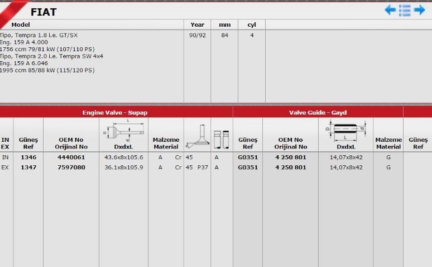Click guide size 14,07x8x42 in EX row
The image size is (432, 267).
point(346,167)
